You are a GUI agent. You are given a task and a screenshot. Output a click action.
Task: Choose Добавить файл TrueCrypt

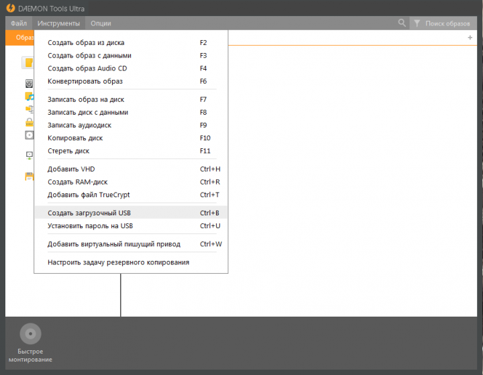click(x=131, y=195)
